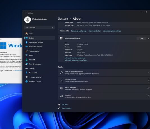Image resolution: width=150 pixels, height=129 pixels.
Task: Open Domain or workgroup link
Action: point(79,31)
